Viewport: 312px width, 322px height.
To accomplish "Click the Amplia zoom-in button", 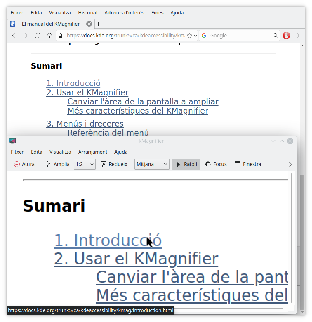I will pyautogui.click(x=58, y=164).
